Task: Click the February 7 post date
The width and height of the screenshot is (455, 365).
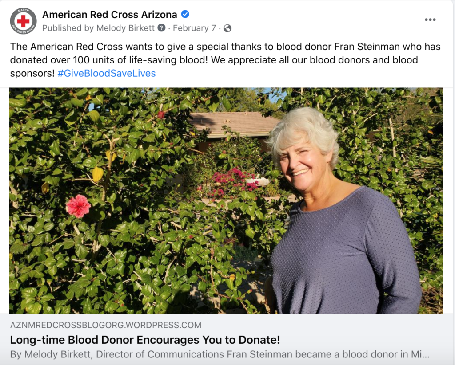Action: (x=195, y=28)
